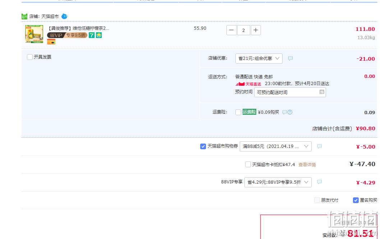Screen dimensions: 381x239
Task: Open the 维他低糖柠檬茶 product thumbnail
Action: (x=34, y=34)
